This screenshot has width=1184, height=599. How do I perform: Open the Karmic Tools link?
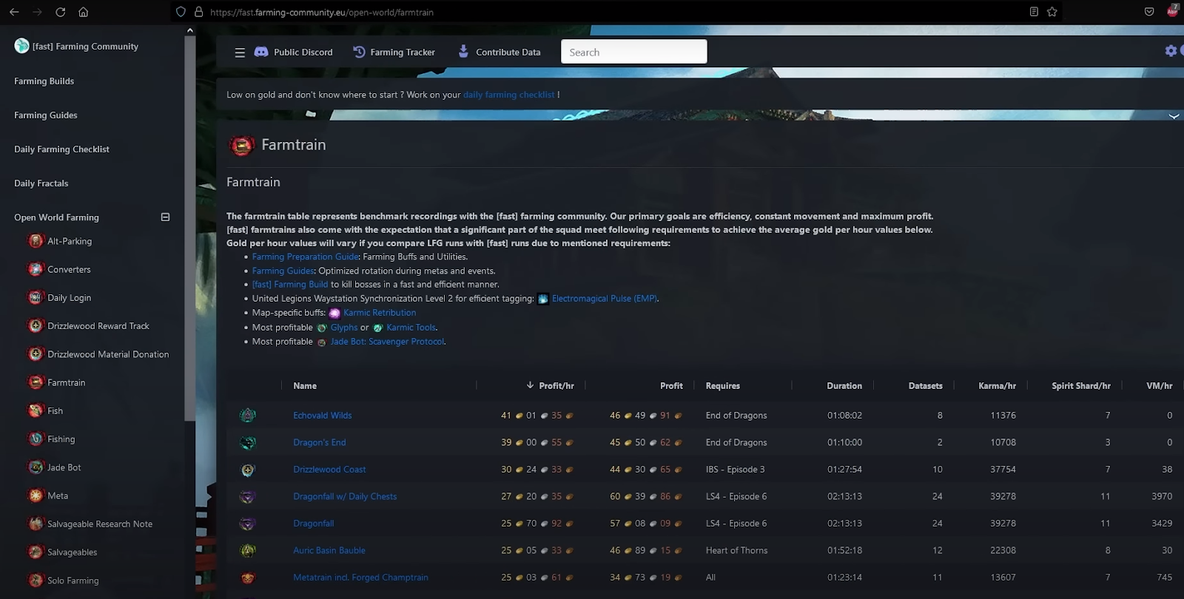pos(411,328)
